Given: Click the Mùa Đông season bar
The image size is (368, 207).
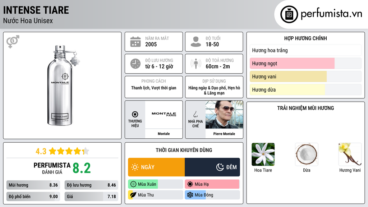Looking at the screenshot, I should (212, 195).
